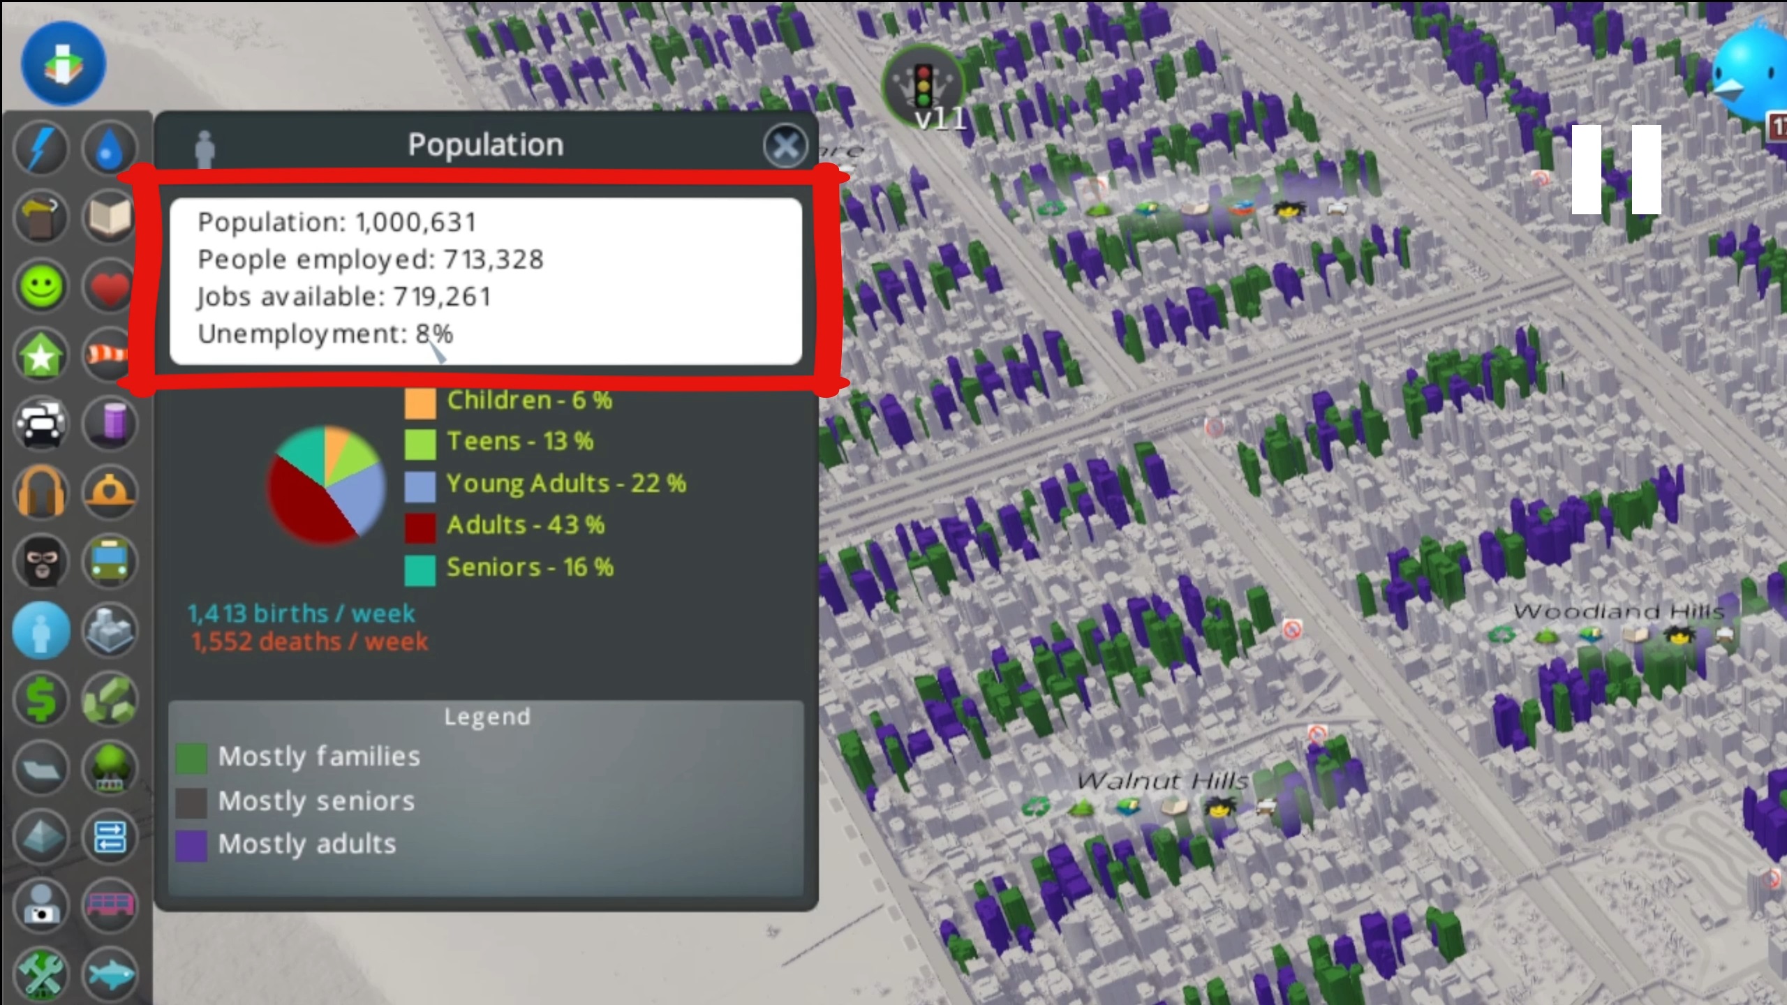Screen dimensions: 1787x1005
Task: Open the Water info view
Action: (109, 149)
